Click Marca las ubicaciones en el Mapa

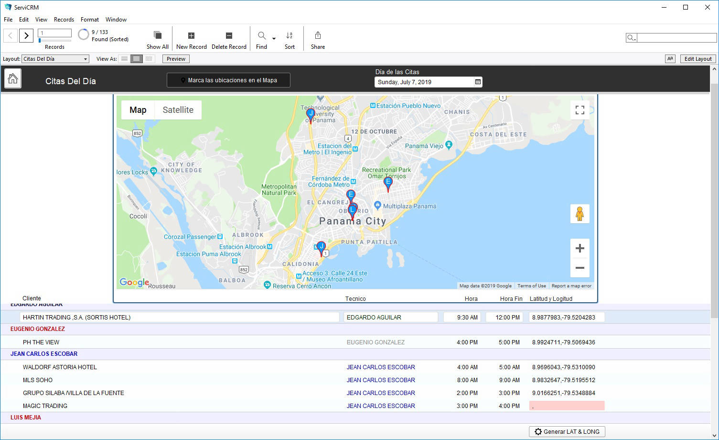point(228,80)
